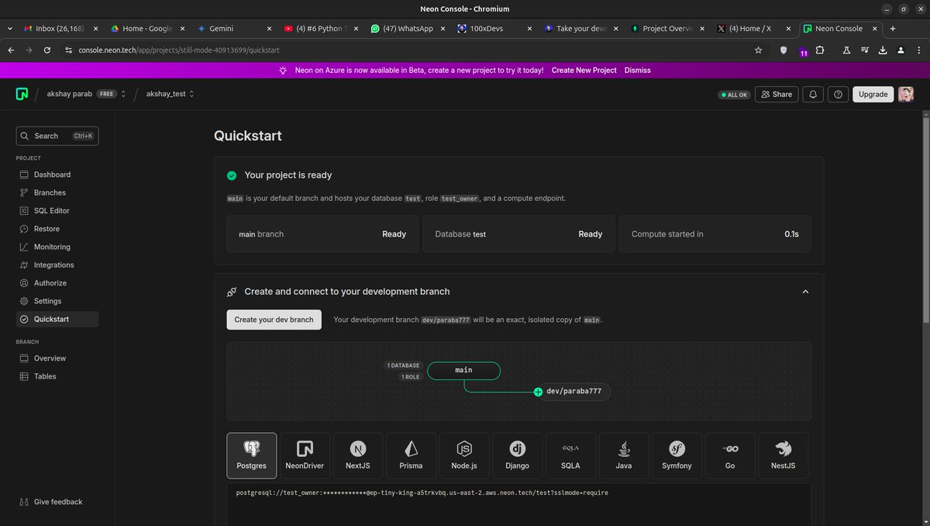Open Integrations in the sidebar
This screenshot has width=930, height=526.
57,265
